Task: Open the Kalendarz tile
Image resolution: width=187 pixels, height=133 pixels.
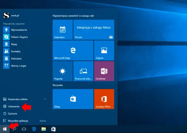Action: [63, 30]
